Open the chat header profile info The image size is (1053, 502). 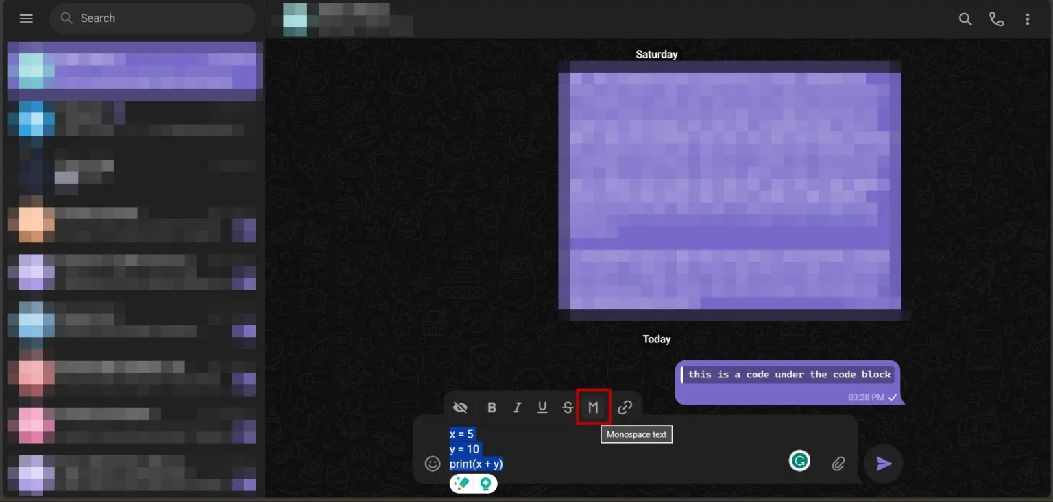tap(343, 21)
